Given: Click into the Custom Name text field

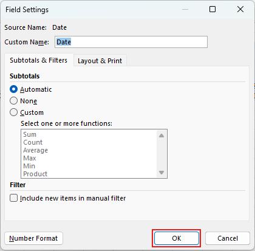Looking at the screenshot, I should pos(131,42).
